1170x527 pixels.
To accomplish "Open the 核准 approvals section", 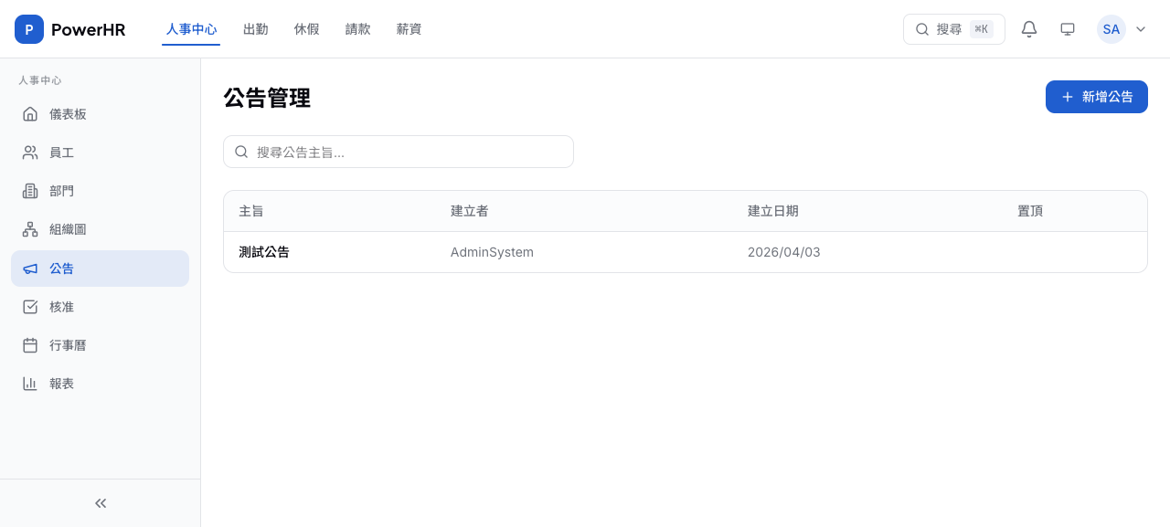I will (x=61, y=306).
